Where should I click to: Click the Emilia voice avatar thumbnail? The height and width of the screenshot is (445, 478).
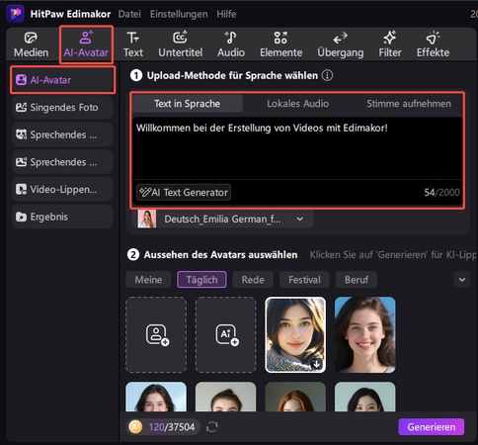pyautogui.click(x=147, y=219)
